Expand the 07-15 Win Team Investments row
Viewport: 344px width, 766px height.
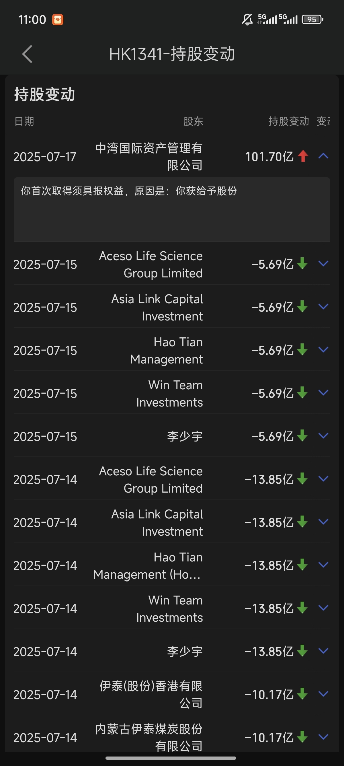click(x=323, y=393)
